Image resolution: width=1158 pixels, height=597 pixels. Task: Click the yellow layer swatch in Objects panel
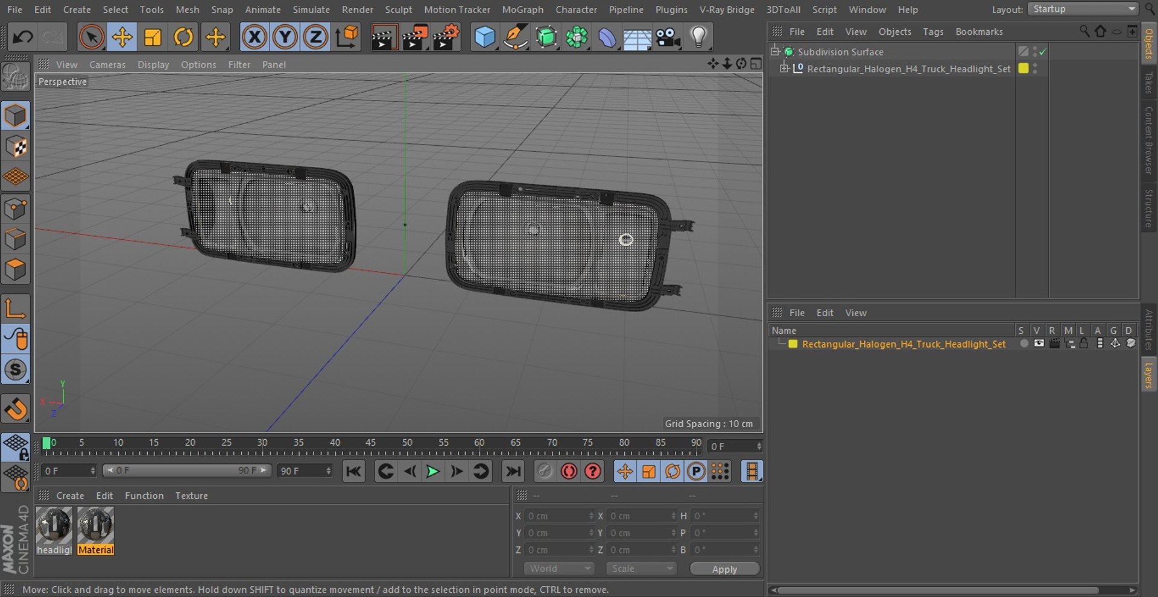[x=1024, y=68]
